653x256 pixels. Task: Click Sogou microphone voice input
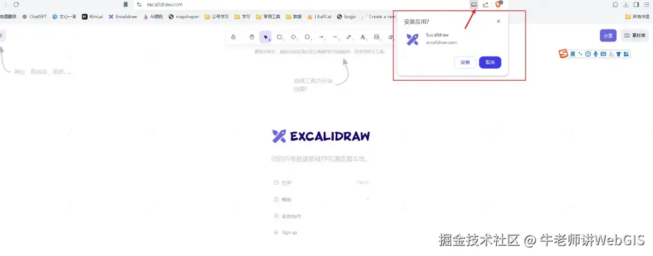click(x=596, y=53)
